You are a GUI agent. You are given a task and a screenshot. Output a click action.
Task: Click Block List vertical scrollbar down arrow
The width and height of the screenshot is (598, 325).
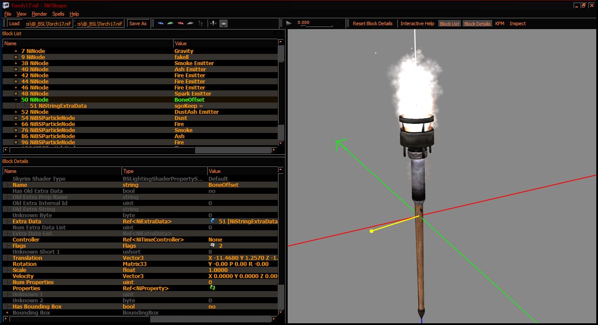(x=281, y=143)
